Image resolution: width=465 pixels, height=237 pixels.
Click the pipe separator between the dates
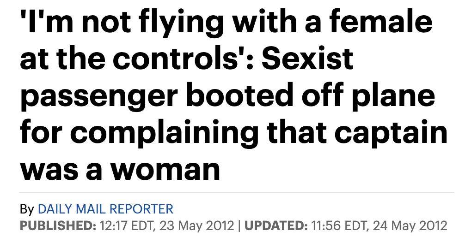point(239,225)
